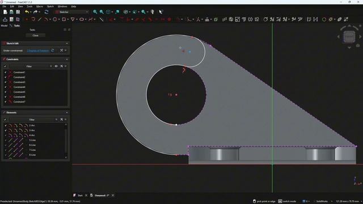Viewport: 363px width, 204px height.
Task: Click the Fit all zoom icon
Action: coord(95,12)
